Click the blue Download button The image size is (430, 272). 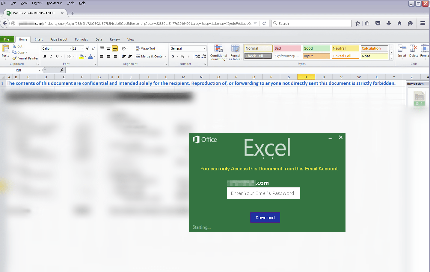click(265, 218)
